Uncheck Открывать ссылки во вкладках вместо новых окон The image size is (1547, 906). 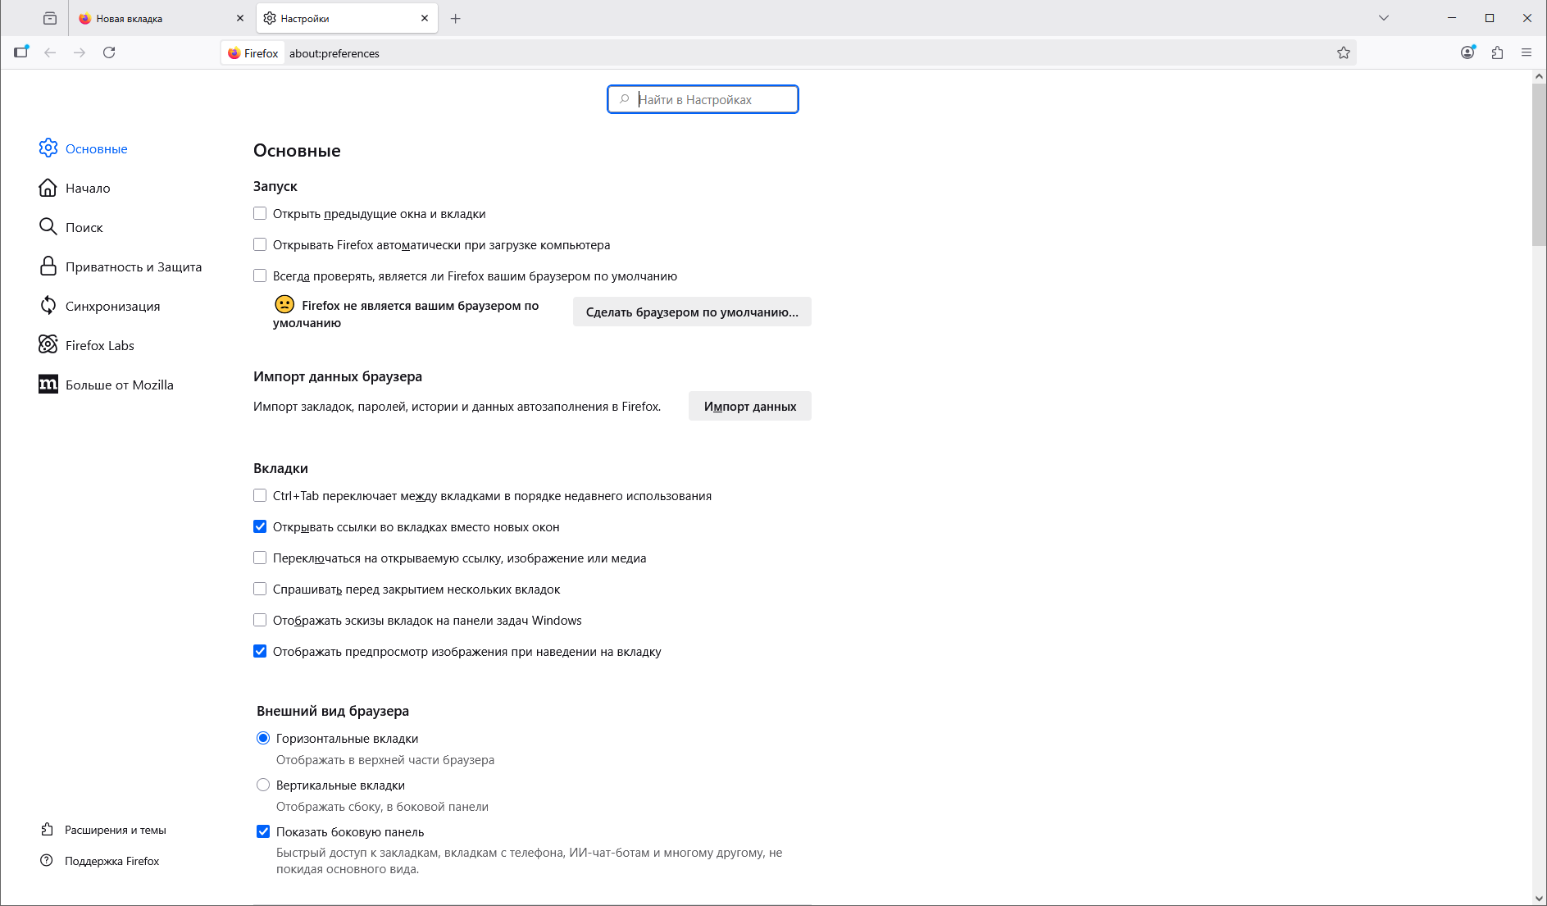click(x=260, y=526)
